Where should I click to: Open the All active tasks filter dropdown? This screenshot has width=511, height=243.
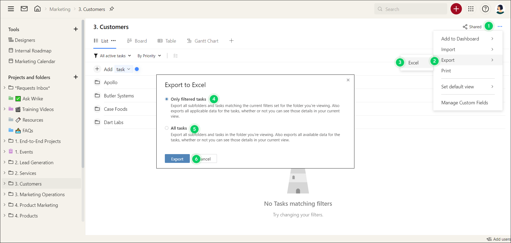[112, 56]
